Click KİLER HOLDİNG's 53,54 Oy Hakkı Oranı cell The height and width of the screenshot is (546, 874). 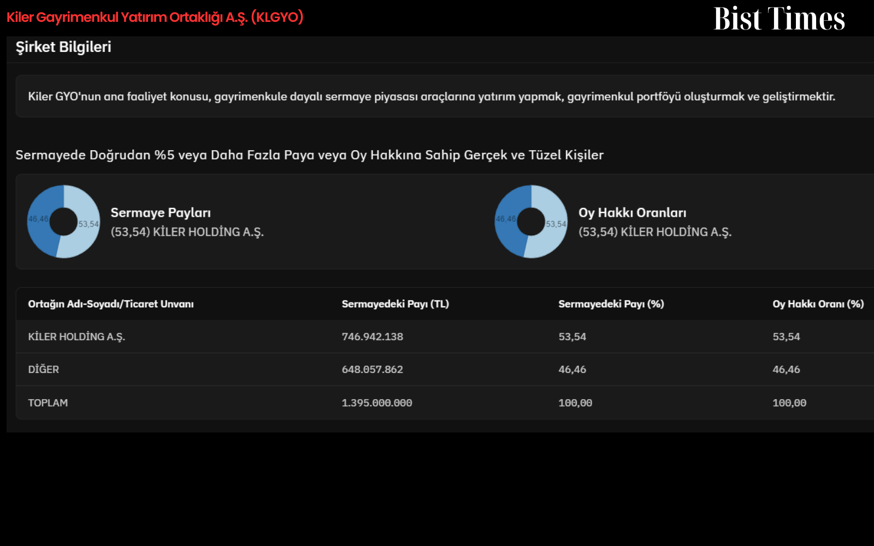point(786,337)
